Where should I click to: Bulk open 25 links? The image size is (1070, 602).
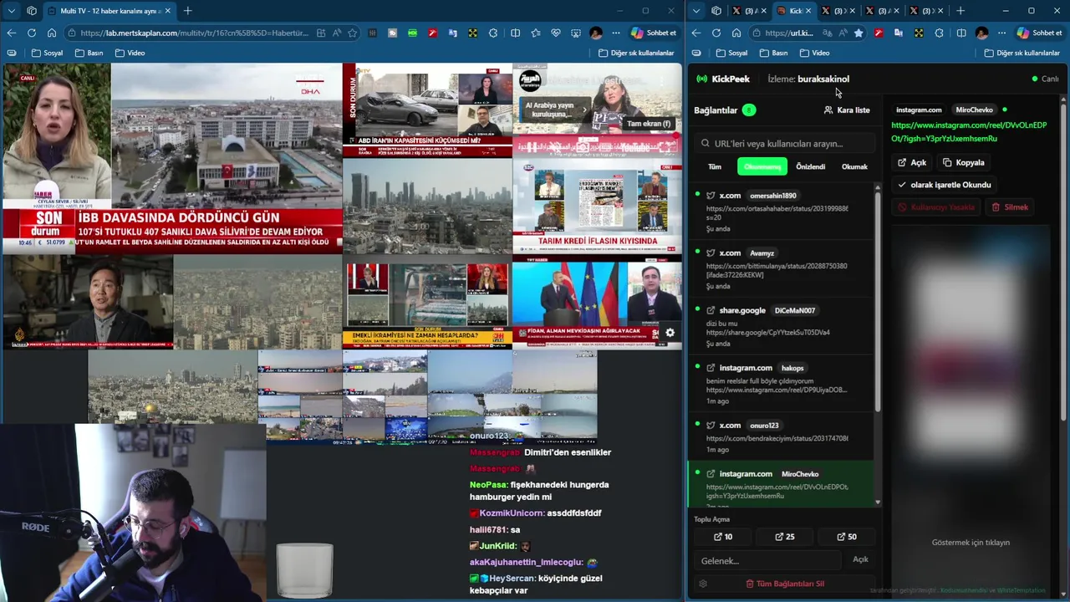click(x=784, y=537)
